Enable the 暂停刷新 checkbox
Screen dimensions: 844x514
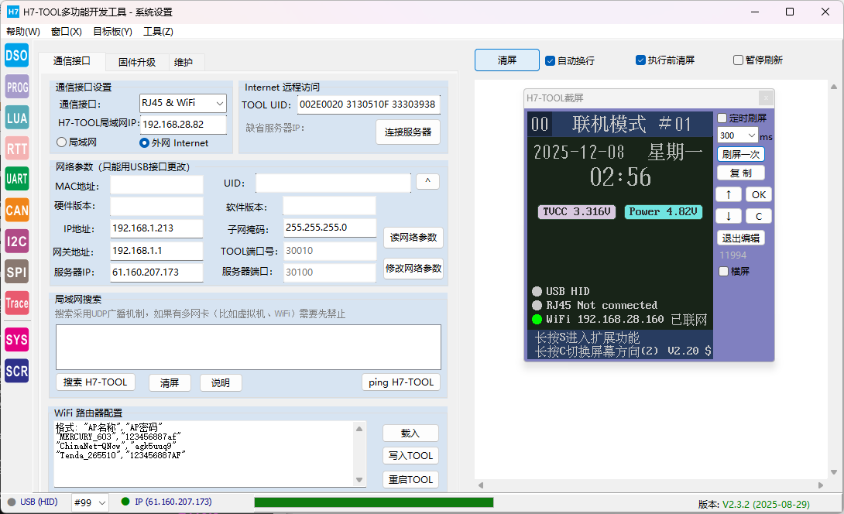point(739,60)
